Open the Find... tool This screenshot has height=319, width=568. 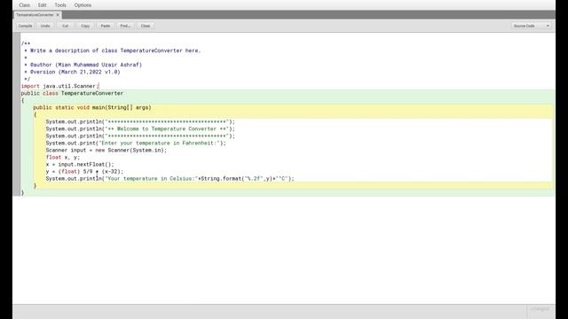(x=125, y=26)
